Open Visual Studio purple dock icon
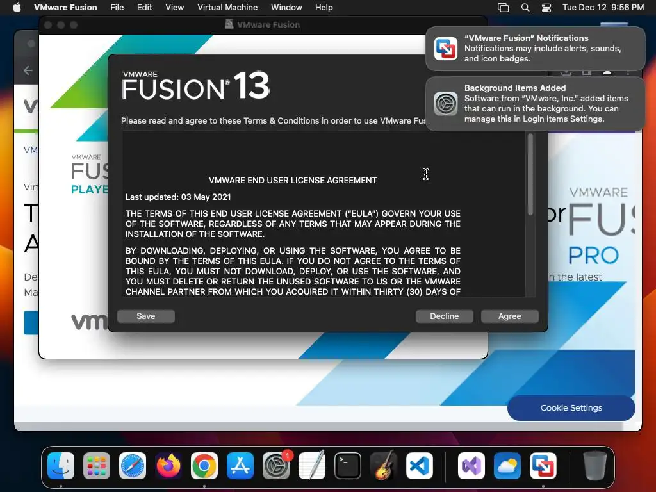The width and height of the screenshot is (656, 492). tap(471, 466)
